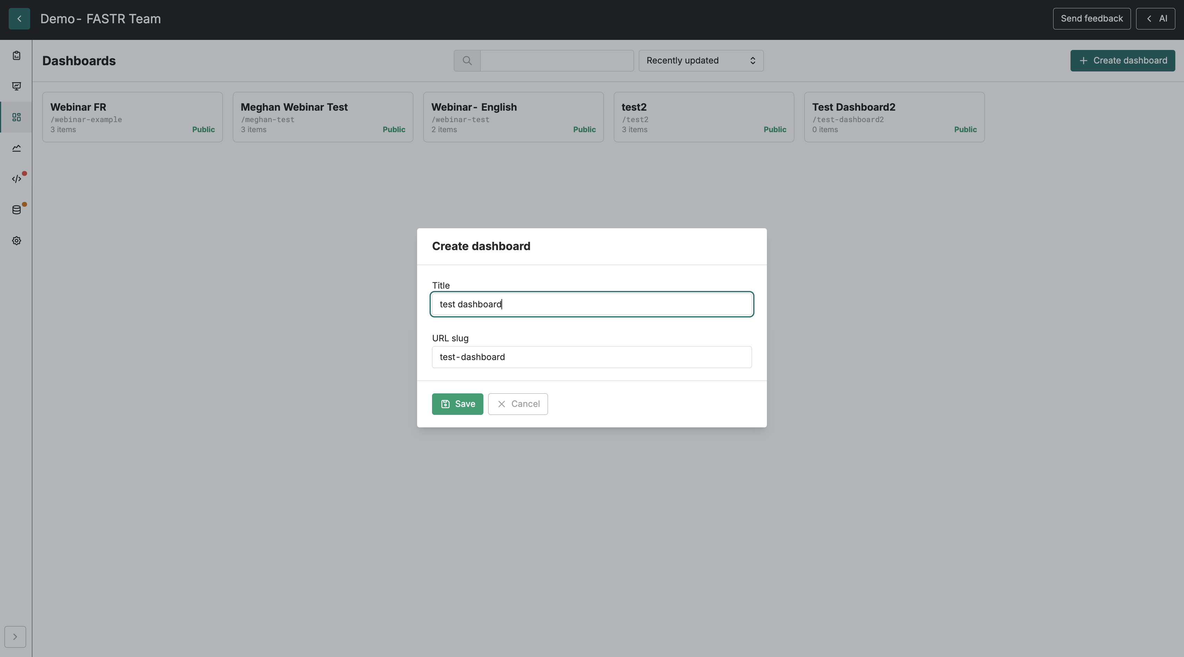Click the /meghan-test slug text

268,119
